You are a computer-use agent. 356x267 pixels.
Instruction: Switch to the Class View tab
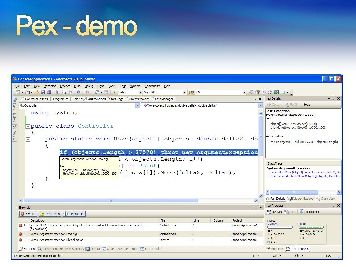(x=325, y=198)
